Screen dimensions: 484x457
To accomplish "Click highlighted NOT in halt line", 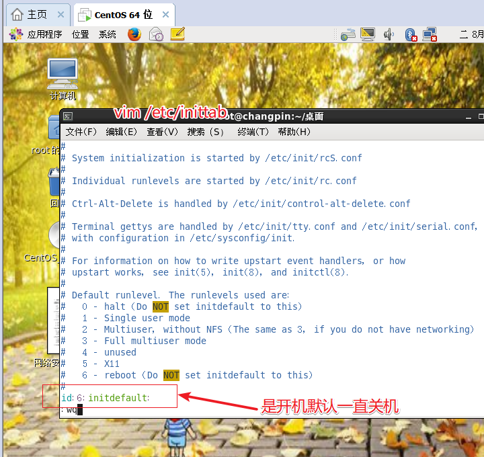I will (x=161, y=306).
